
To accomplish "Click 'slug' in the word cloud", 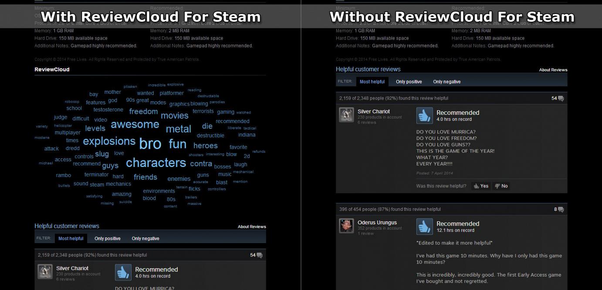I will (102, 154).
